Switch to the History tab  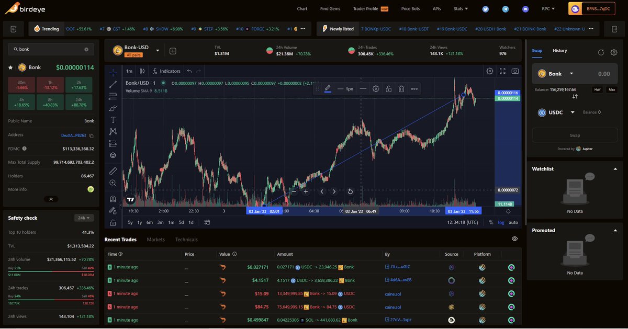[560, 51]
